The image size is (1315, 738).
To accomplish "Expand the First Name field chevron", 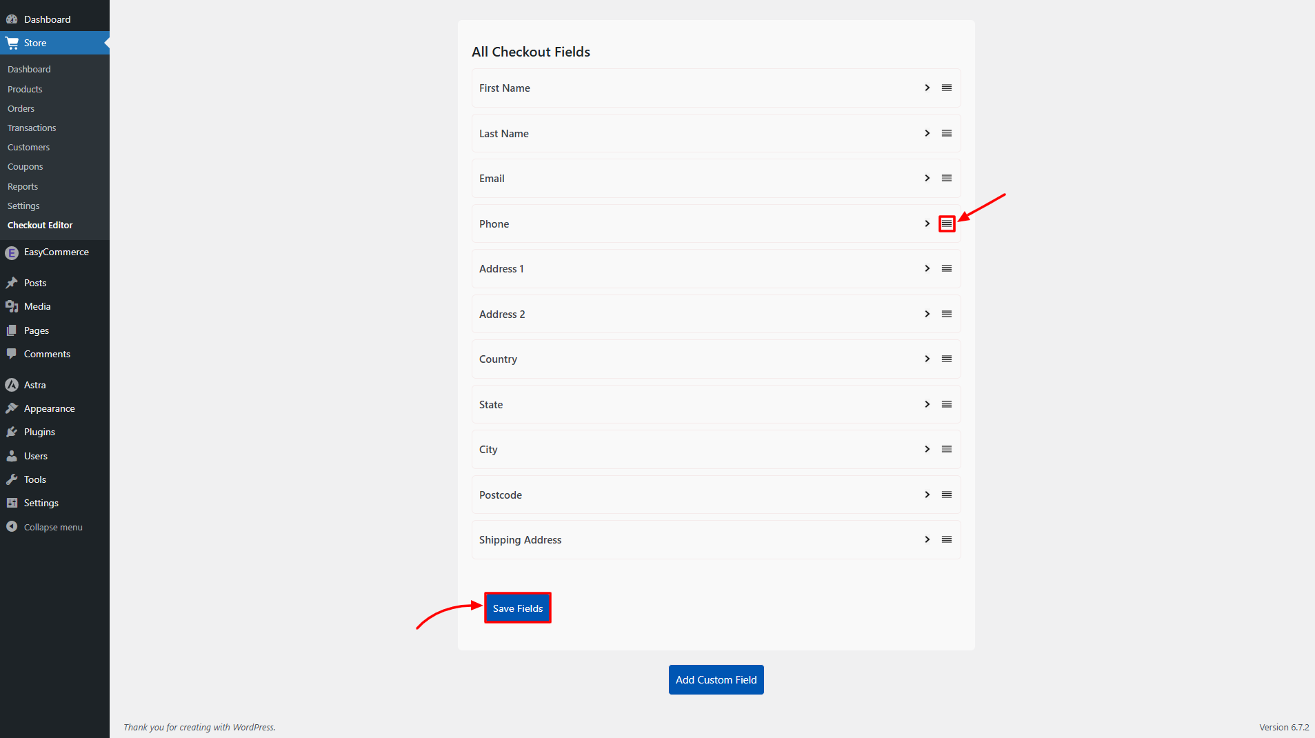I will tap(927, 88).
